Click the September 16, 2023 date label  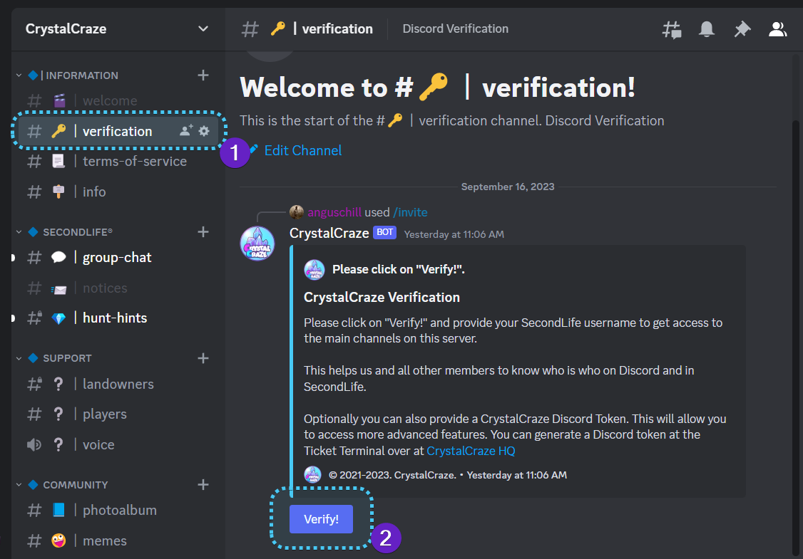tap(508, 187)
